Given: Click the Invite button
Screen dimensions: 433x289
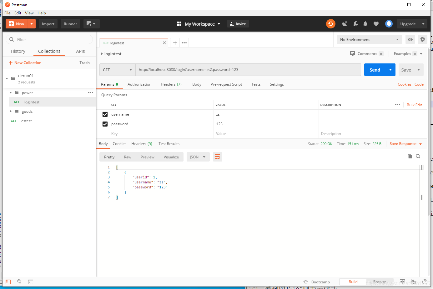Looking at the screenshot, I should [238, 24].
